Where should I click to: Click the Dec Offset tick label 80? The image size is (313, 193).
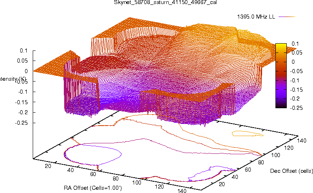[261, 162]
